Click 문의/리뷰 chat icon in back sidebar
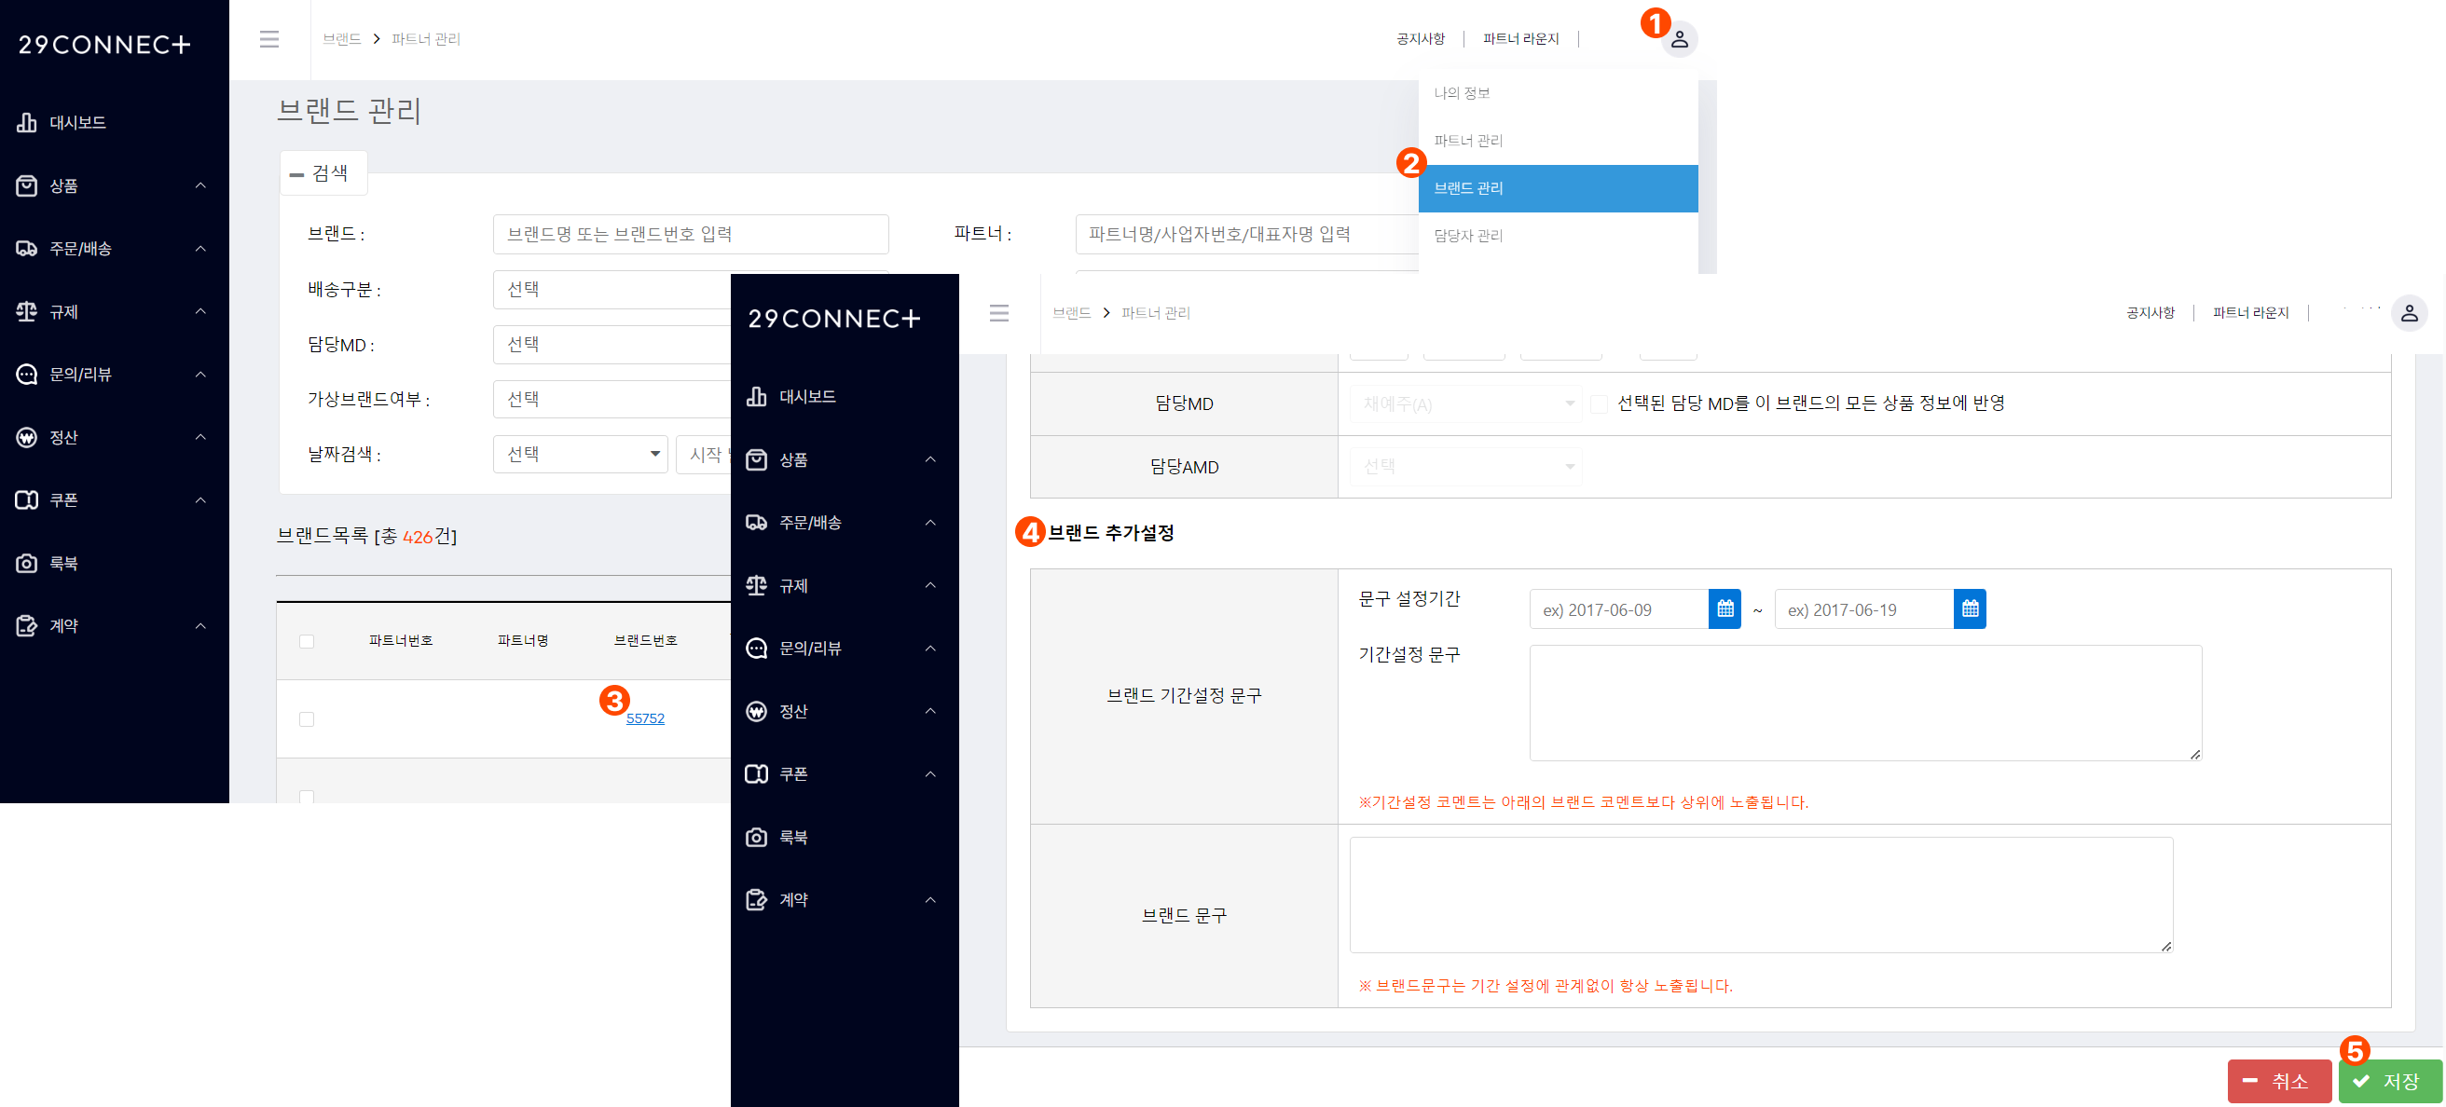The width and height of the screenshot is (2446, 1107). pyautogui.click(x=27, y=374)
